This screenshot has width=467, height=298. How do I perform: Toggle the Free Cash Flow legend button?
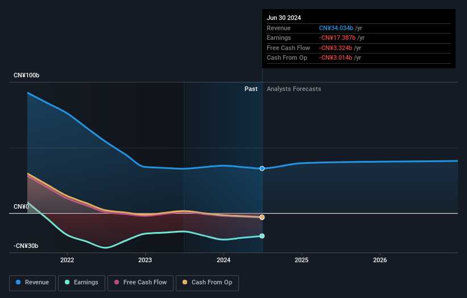pyautogui.click(x=140, y=283)
